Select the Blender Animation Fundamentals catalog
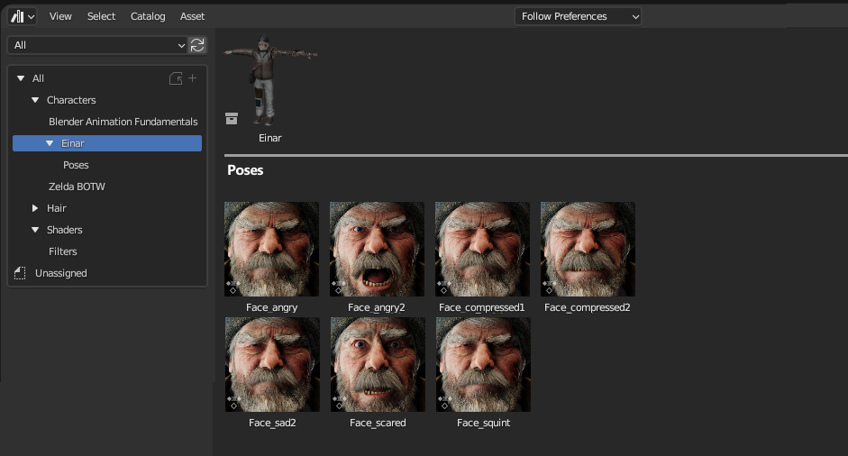848x456 pixels. 123,122
